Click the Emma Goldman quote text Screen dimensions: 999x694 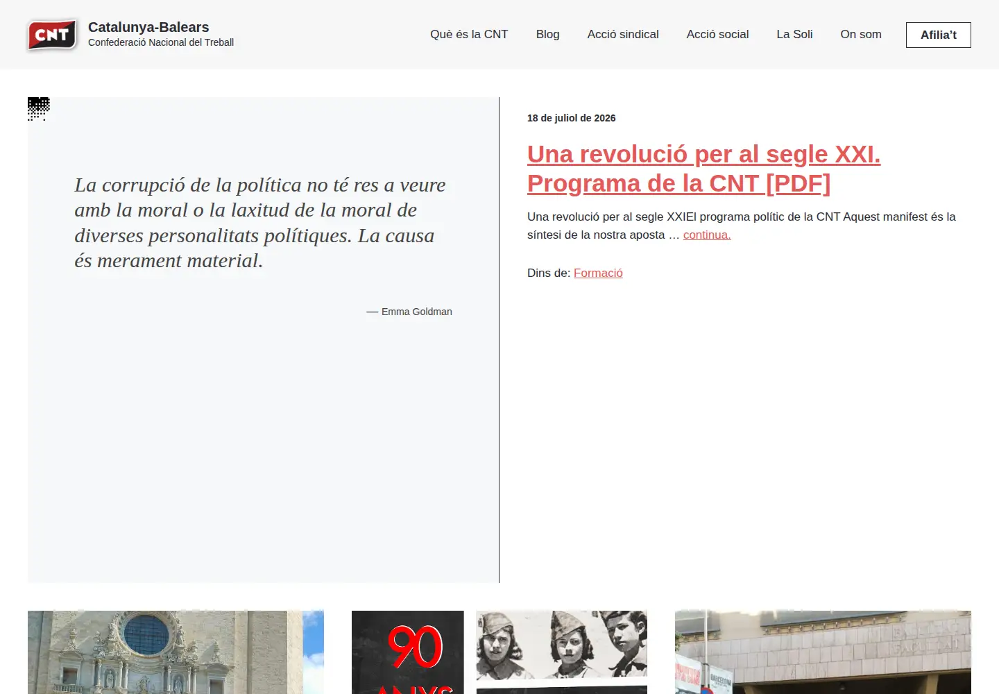point(260,223)
